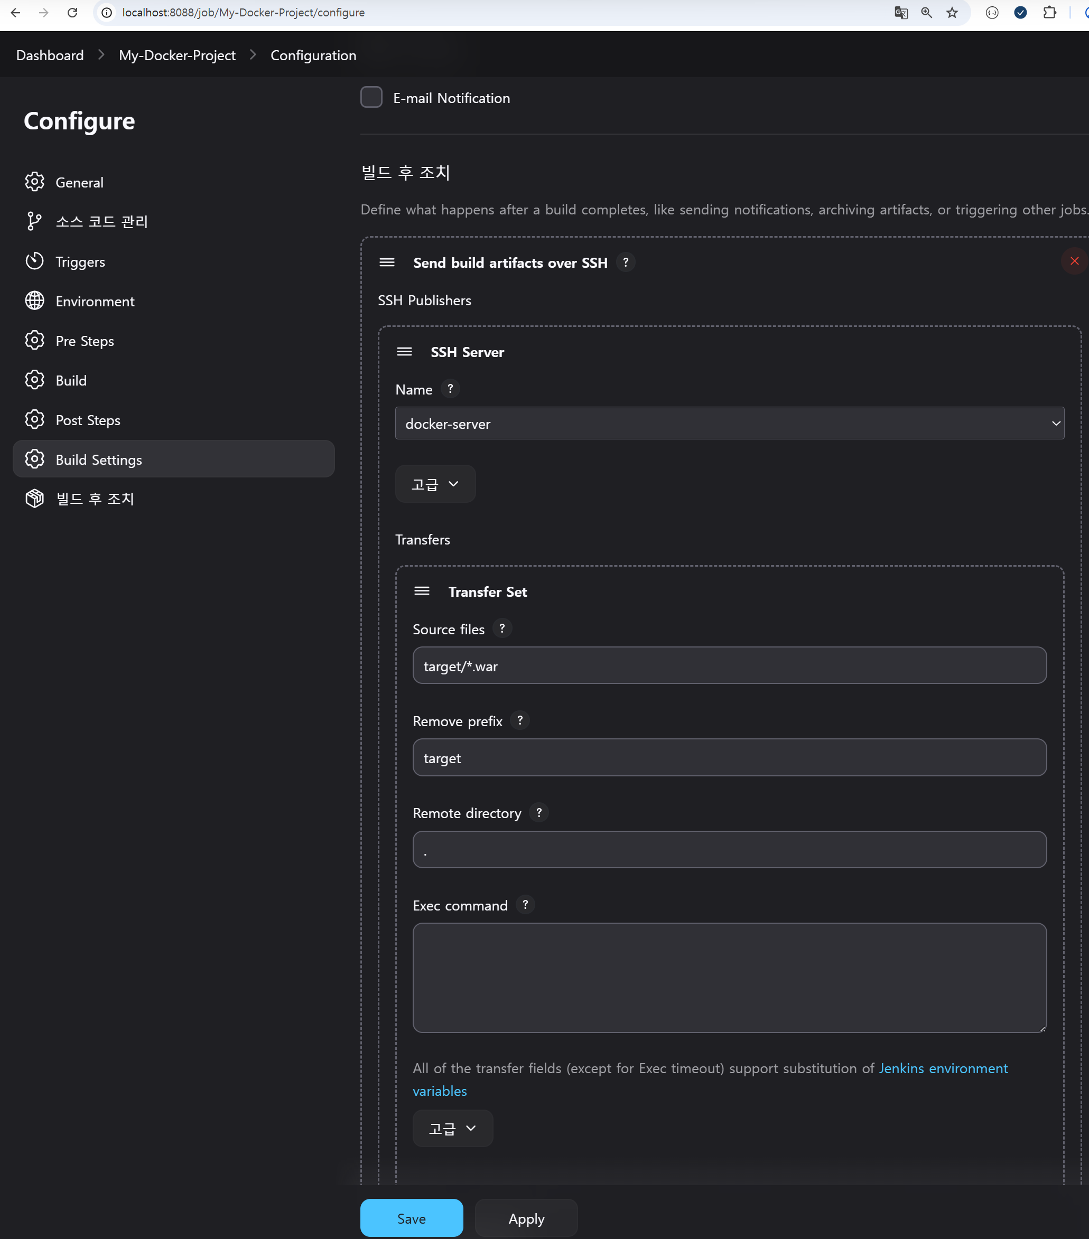The width and height of the screenshot is (1089, 1239).
Task: Click the Save button
Action: [411, 1218]
